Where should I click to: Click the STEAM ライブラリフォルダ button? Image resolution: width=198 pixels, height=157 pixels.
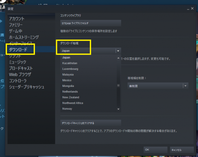91,23
